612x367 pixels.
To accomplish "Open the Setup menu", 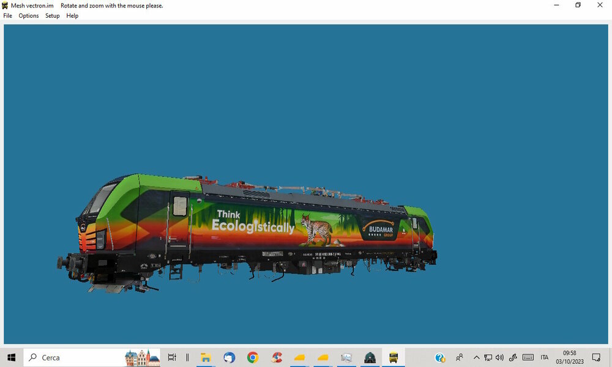I will point(52,16).
